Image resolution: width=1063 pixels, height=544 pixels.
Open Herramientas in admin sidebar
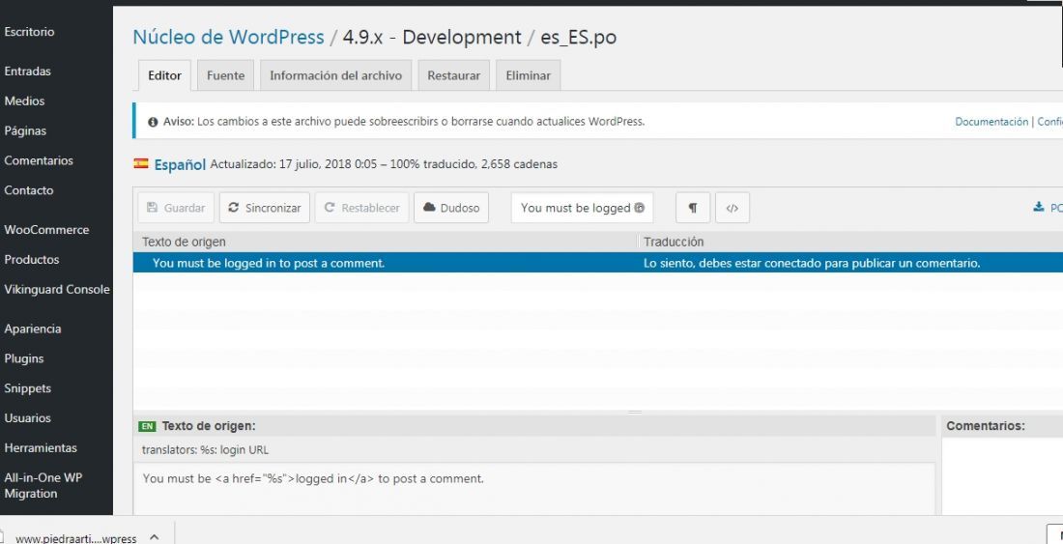(x=41, y=447)
